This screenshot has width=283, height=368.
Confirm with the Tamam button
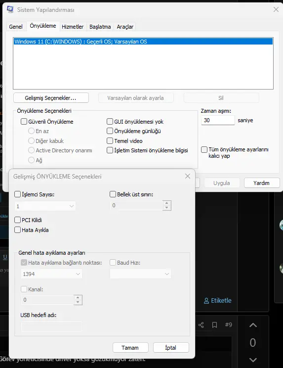(x=130, y=348)
